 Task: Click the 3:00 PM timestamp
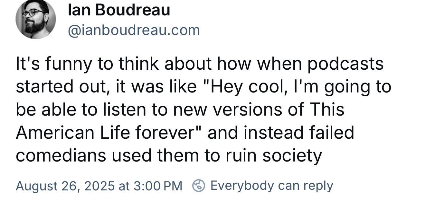pyautogui.click(x=157, y=186)
